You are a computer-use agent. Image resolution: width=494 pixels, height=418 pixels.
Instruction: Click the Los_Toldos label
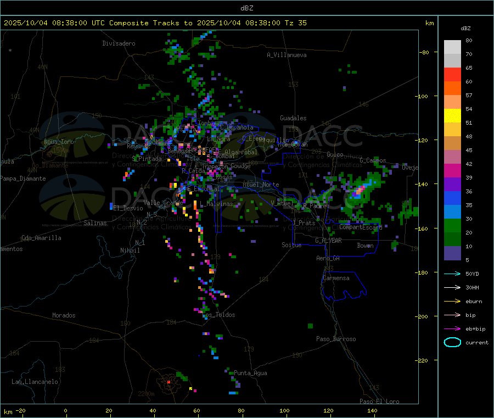coord(219,315)
